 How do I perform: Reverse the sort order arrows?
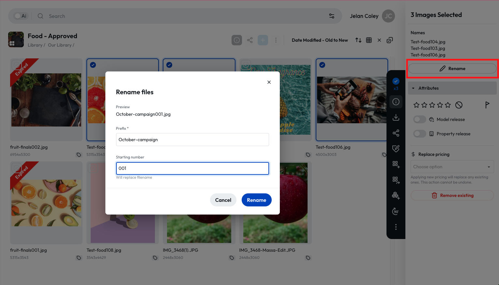(x=358, y=40)
